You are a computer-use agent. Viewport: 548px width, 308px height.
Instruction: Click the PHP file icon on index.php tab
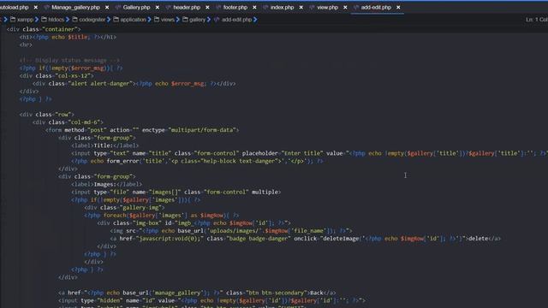[x=265, y=8]
